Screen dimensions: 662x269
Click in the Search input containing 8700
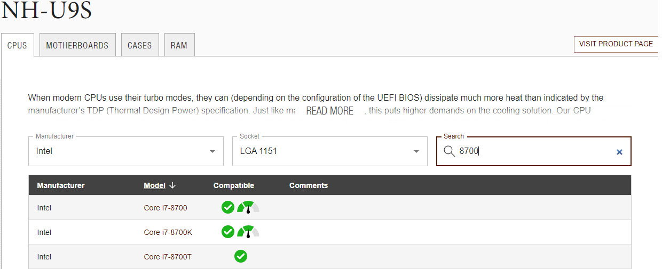pyautogui.click(x=534, y=151)
